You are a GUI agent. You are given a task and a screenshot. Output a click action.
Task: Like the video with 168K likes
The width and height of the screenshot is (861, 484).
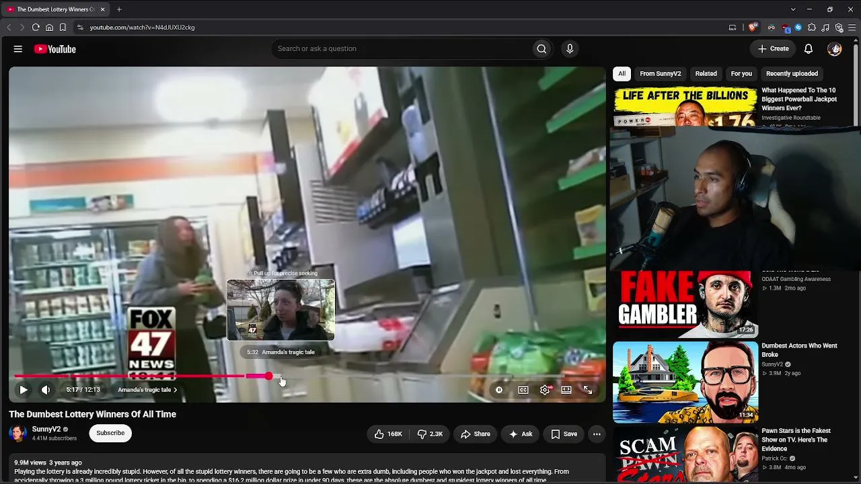pyautogui.click(x=388, y=434)
